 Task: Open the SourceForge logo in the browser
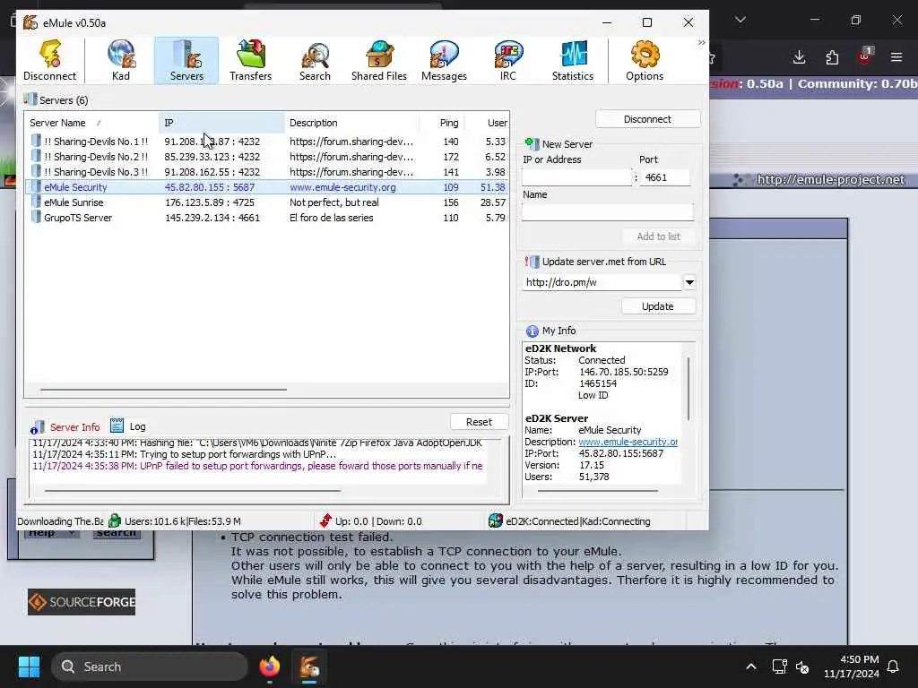coord(82,602)
